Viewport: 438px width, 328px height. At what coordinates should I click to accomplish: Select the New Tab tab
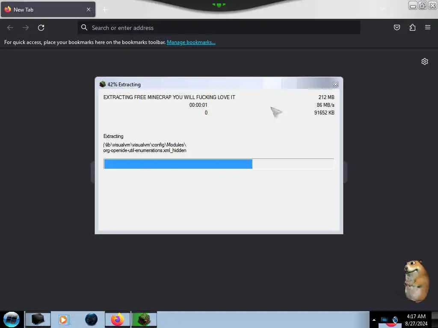48,9
